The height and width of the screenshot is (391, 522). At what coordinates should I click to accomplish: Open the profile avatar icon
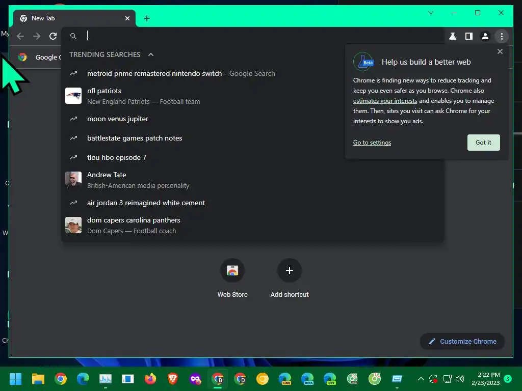click(485, 36)
